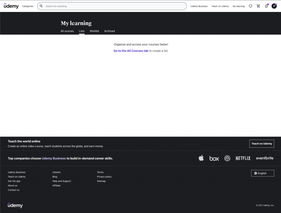Follow Go to the All Courses tab link
The image size is (281, 213).
point(131,51)
